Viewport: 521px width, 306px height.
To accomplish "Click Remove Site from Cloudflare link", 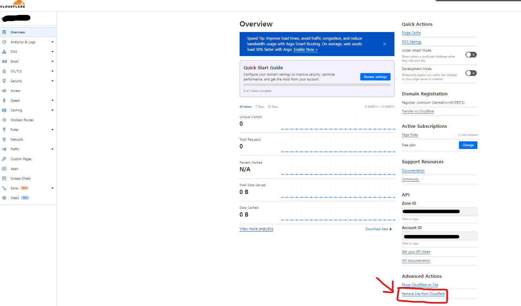I will pyautogui.click(x=423, y=294).
